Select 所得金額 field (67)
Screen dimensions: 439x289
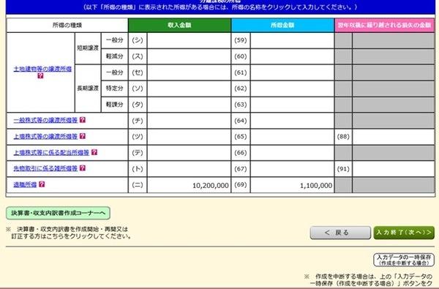point(292,169)
